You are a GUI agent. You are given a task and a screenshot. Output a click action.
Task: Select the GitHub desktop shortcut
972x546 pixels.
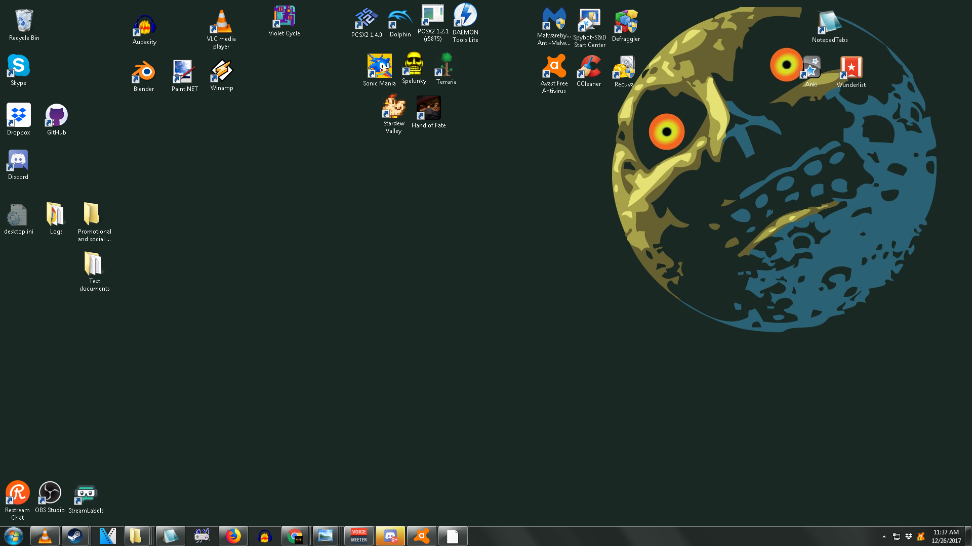click(57, 116)
